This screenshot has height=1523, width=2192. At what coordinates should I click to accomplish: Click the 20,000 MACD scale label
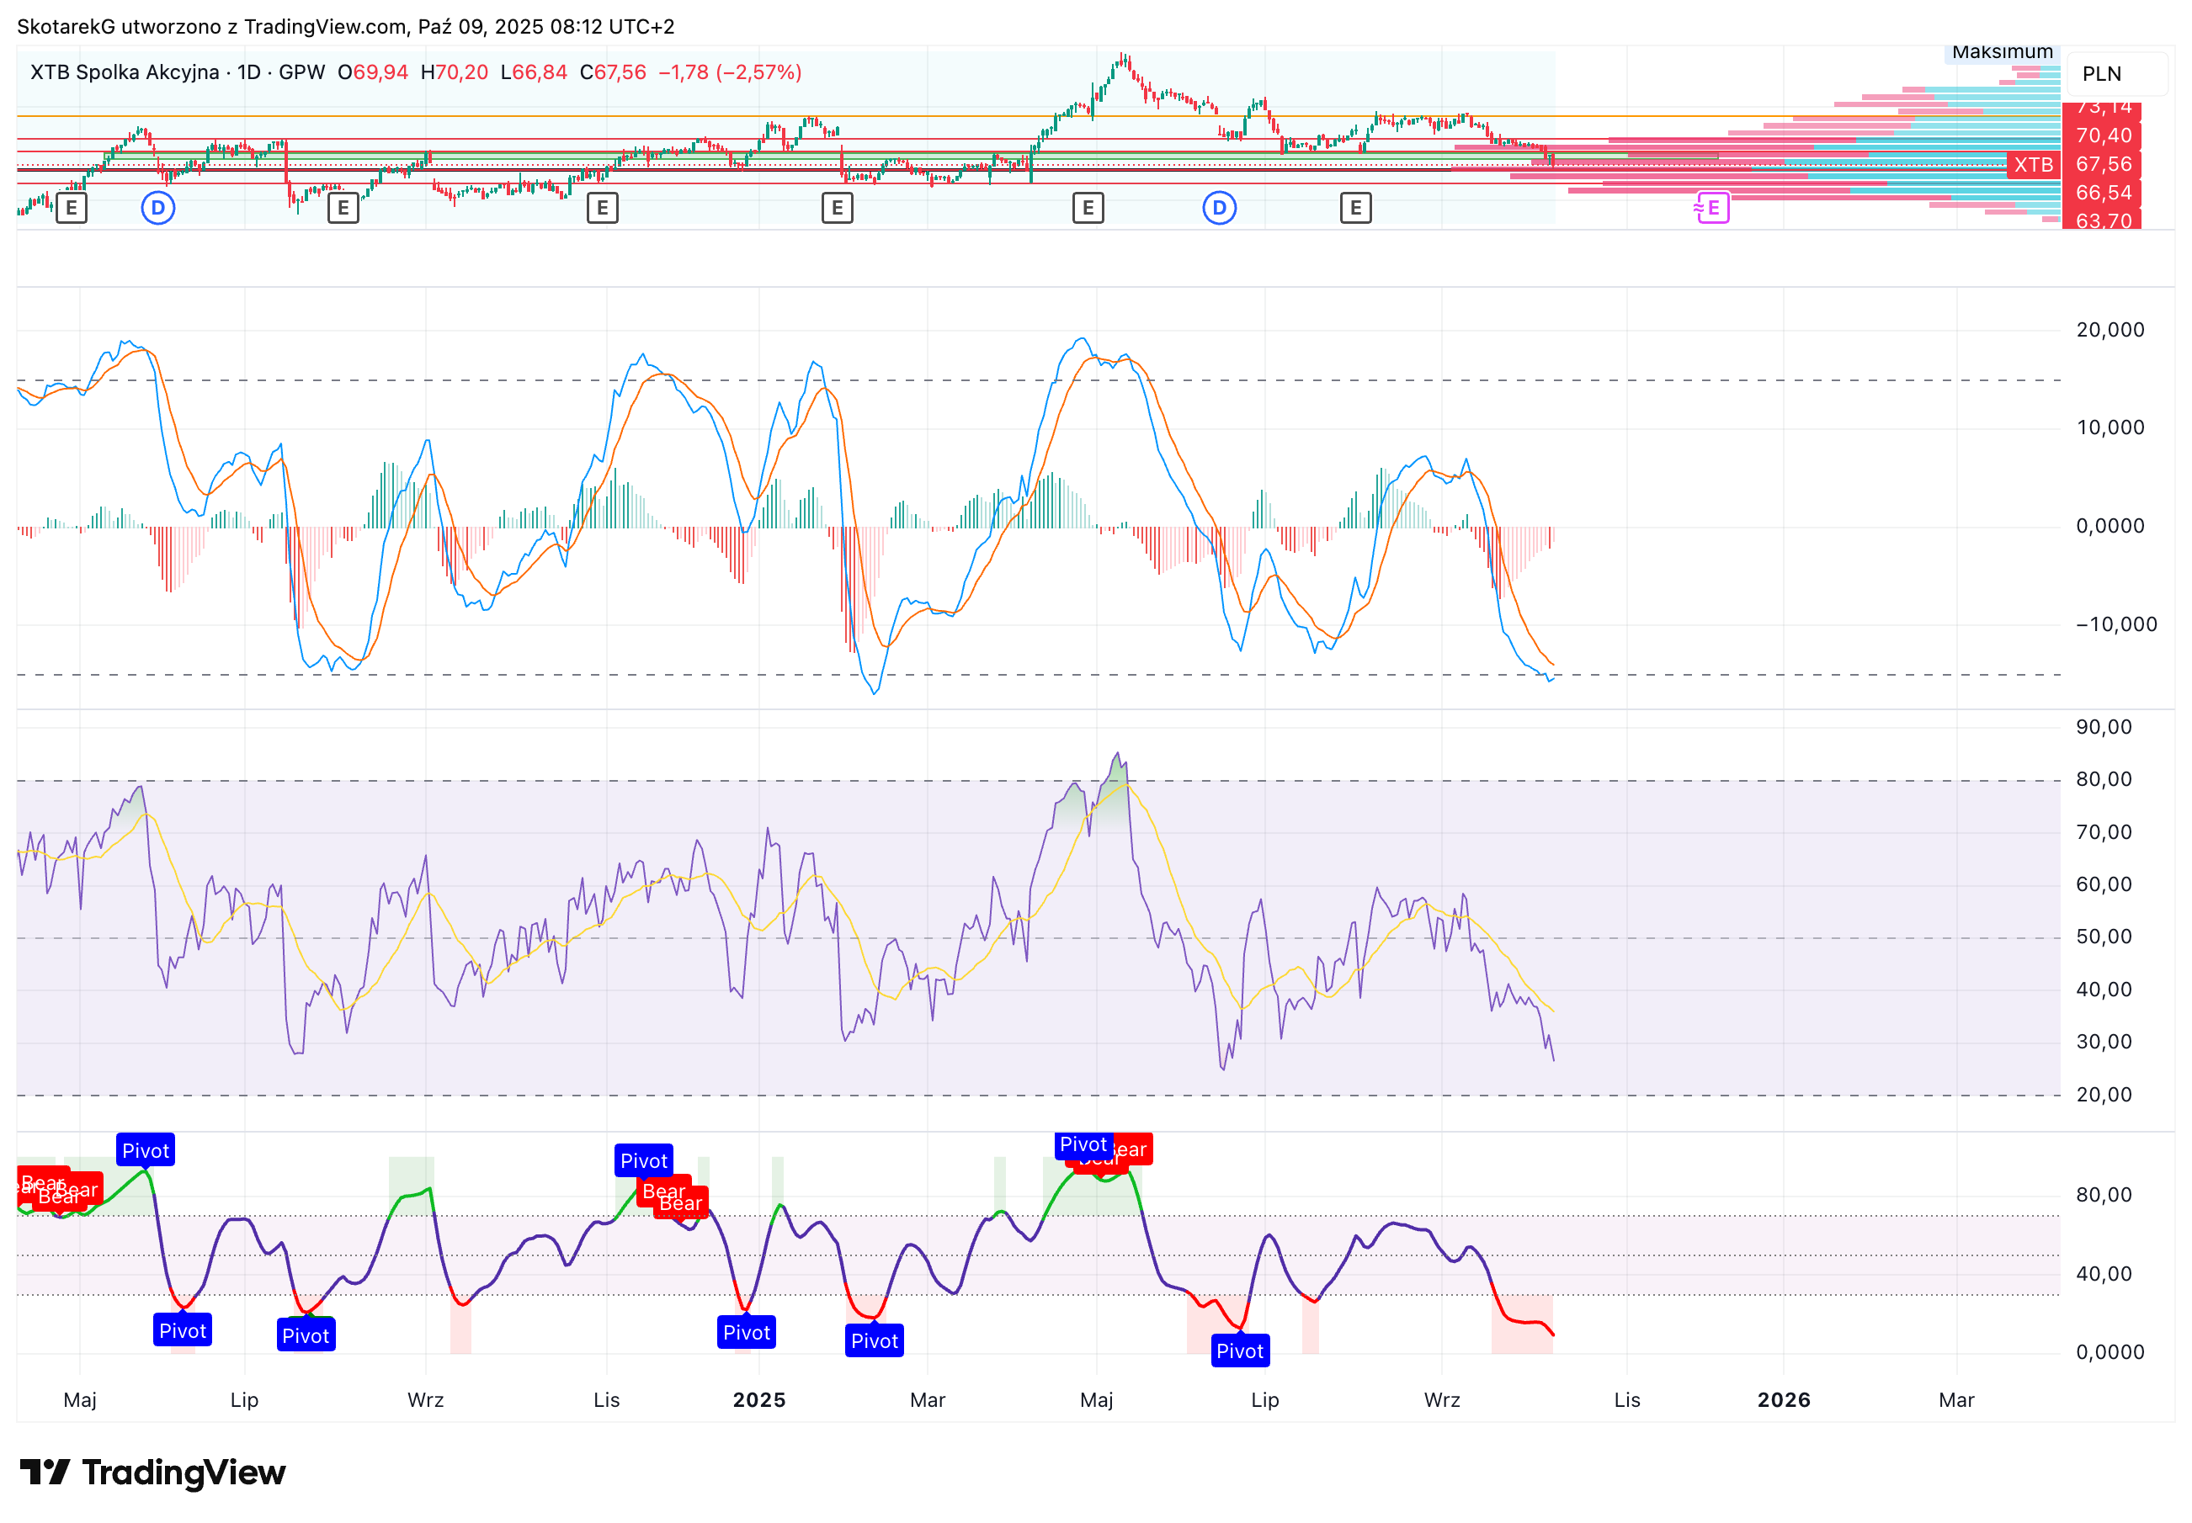(2110, 330)
